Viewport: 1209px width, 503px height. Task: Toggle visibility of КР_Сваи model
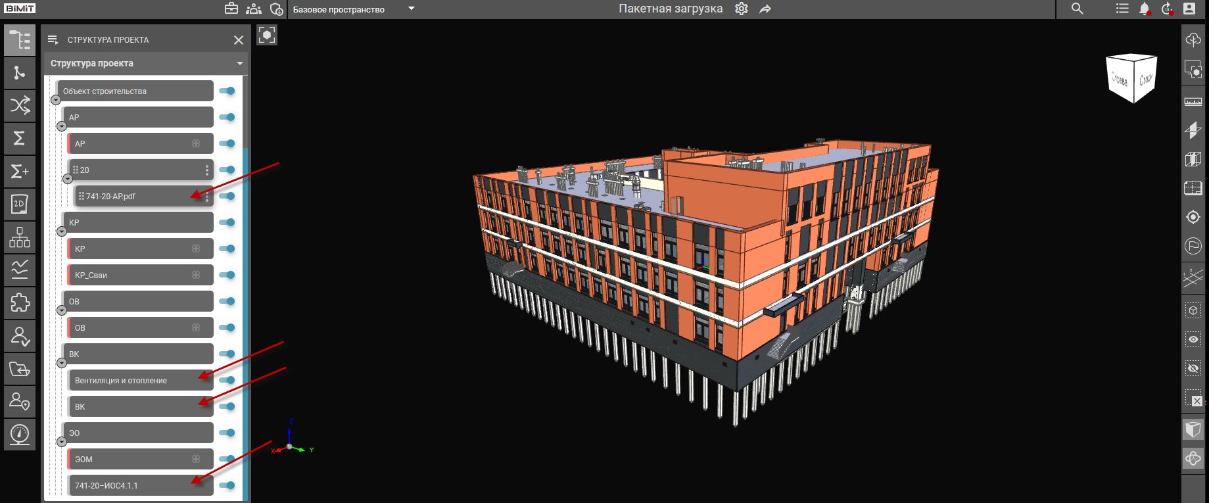(x=227, y=275)
